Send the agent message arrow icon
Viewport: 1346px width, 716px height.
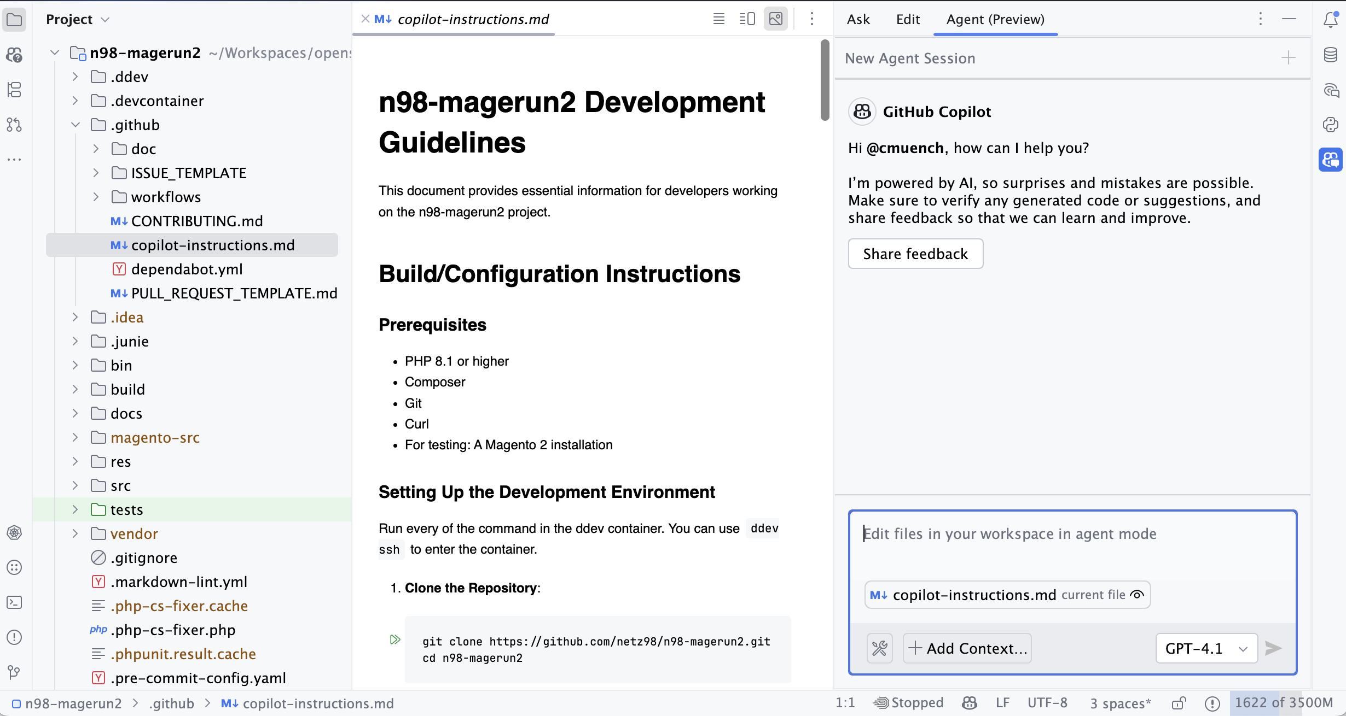(1274, 648)
